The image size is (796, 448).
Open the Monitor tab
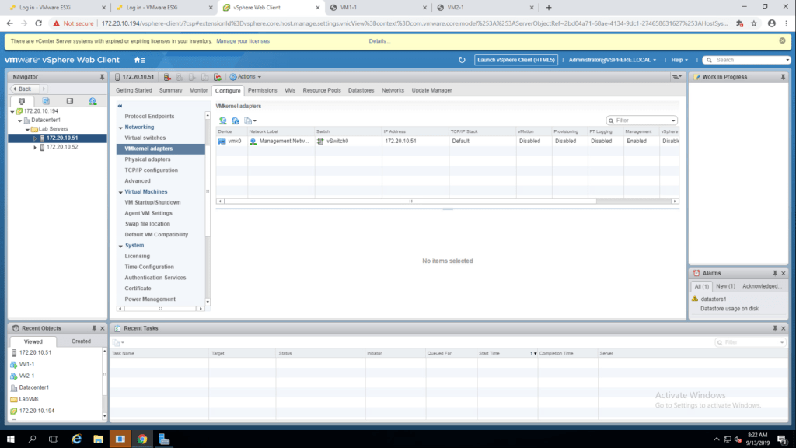click(198, 90)
